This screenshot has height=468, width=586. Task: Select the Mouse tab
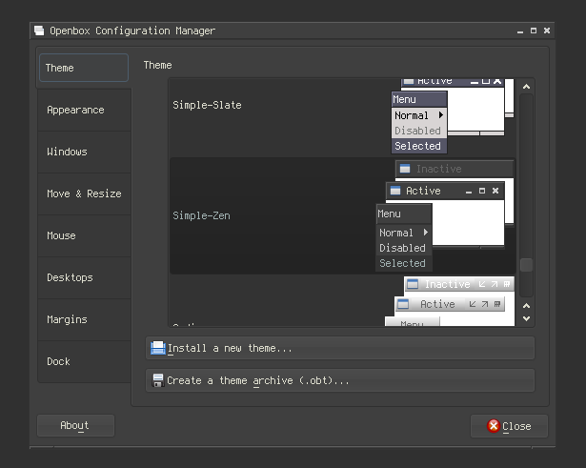(x=84, y=235)
